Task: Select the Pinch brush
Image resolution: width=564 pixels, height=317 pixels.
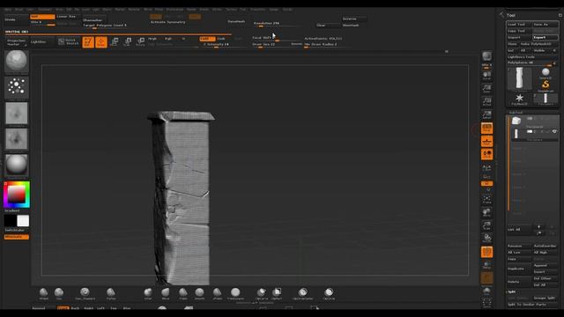Action: point(182,293)
